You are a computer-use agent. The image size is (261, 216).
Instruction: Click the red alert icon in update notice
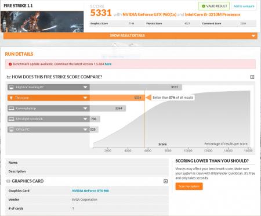click(x=10, y=64)
